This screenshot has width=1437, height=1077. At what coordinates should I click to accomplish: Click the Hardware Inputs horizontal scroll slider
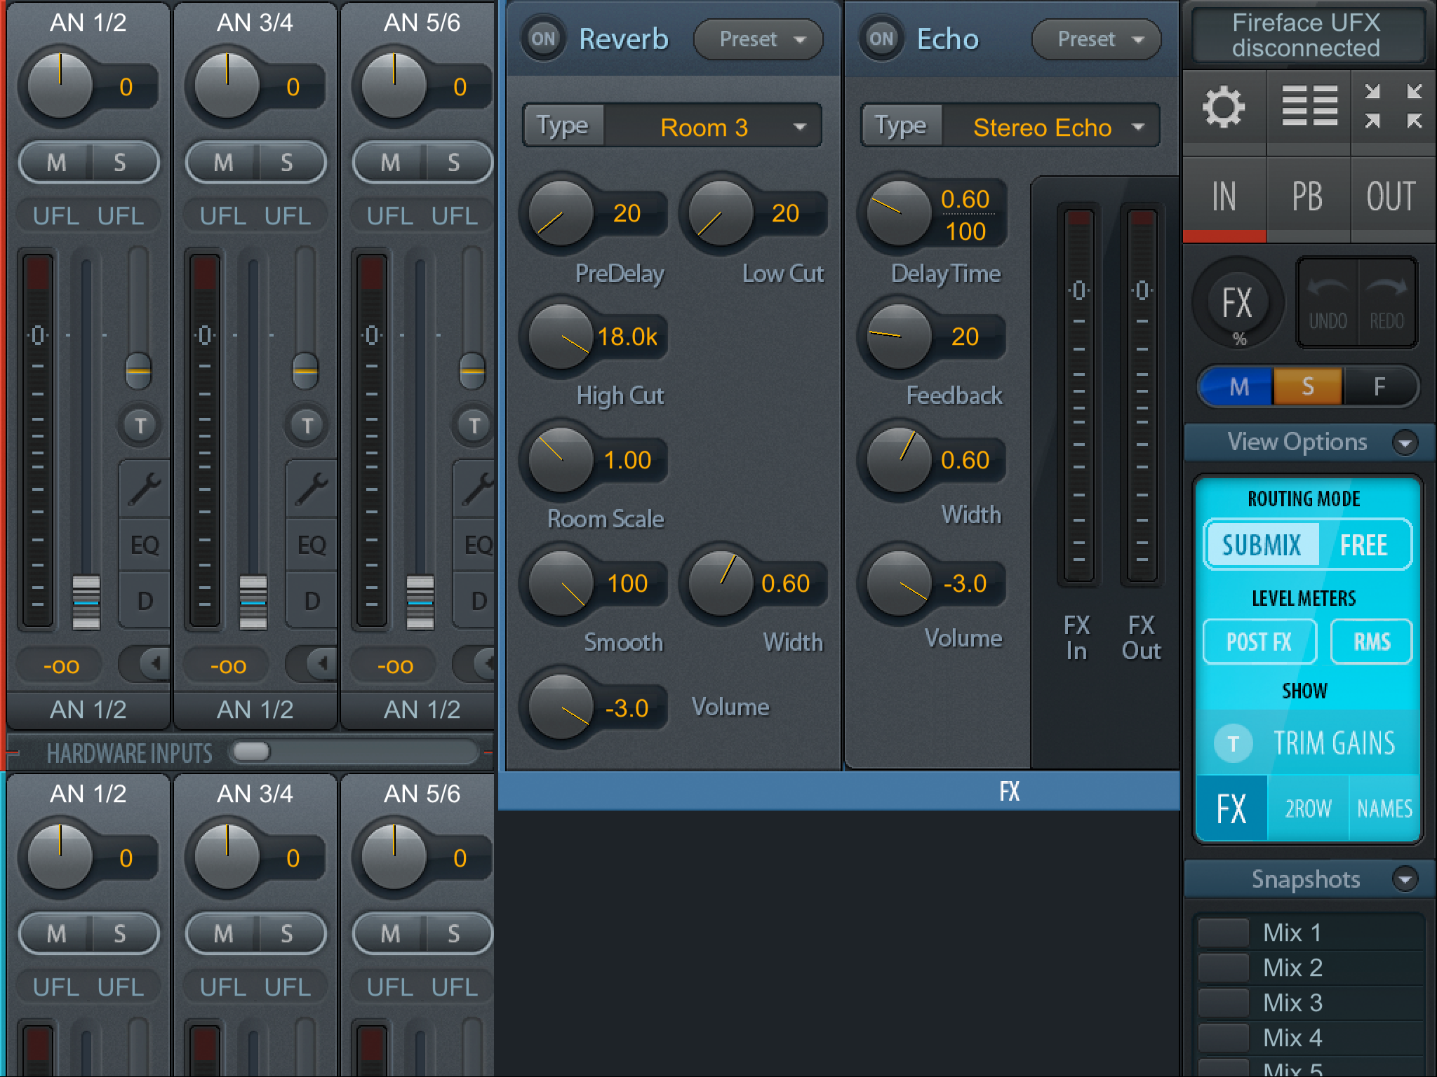(x=252, y=752)
